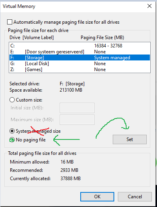
Task: Click the Drive [Volume Label] column header
Action: (32, 38)
